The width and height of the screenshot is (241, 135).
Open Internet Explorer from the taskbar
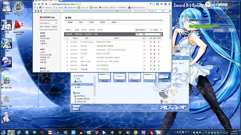pyautogui.click(x=19, y=132)
